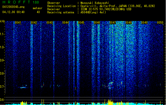Click the 0041 time marker
The height and width of the screenshot is (105, 166).
[18, 23]
